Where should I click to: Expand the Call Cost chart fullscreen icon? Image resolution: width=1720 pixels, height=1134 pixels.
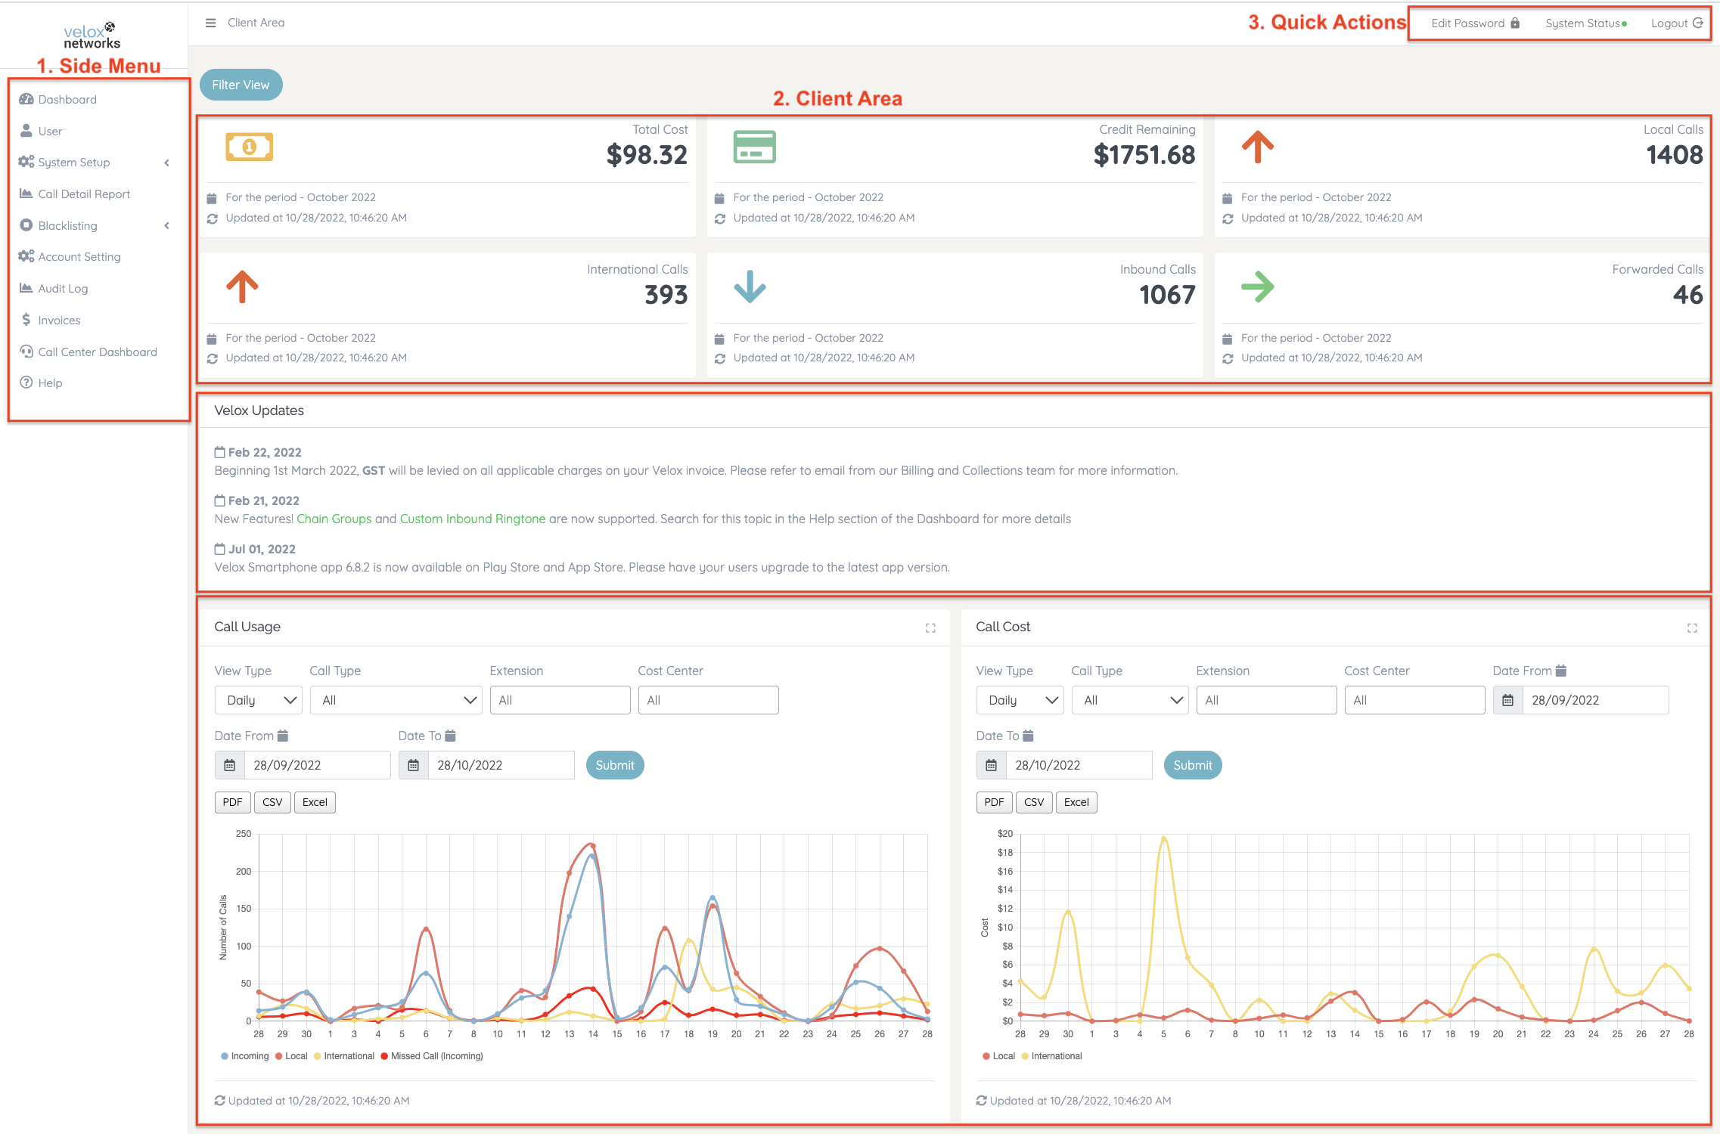coord(1692,628)
